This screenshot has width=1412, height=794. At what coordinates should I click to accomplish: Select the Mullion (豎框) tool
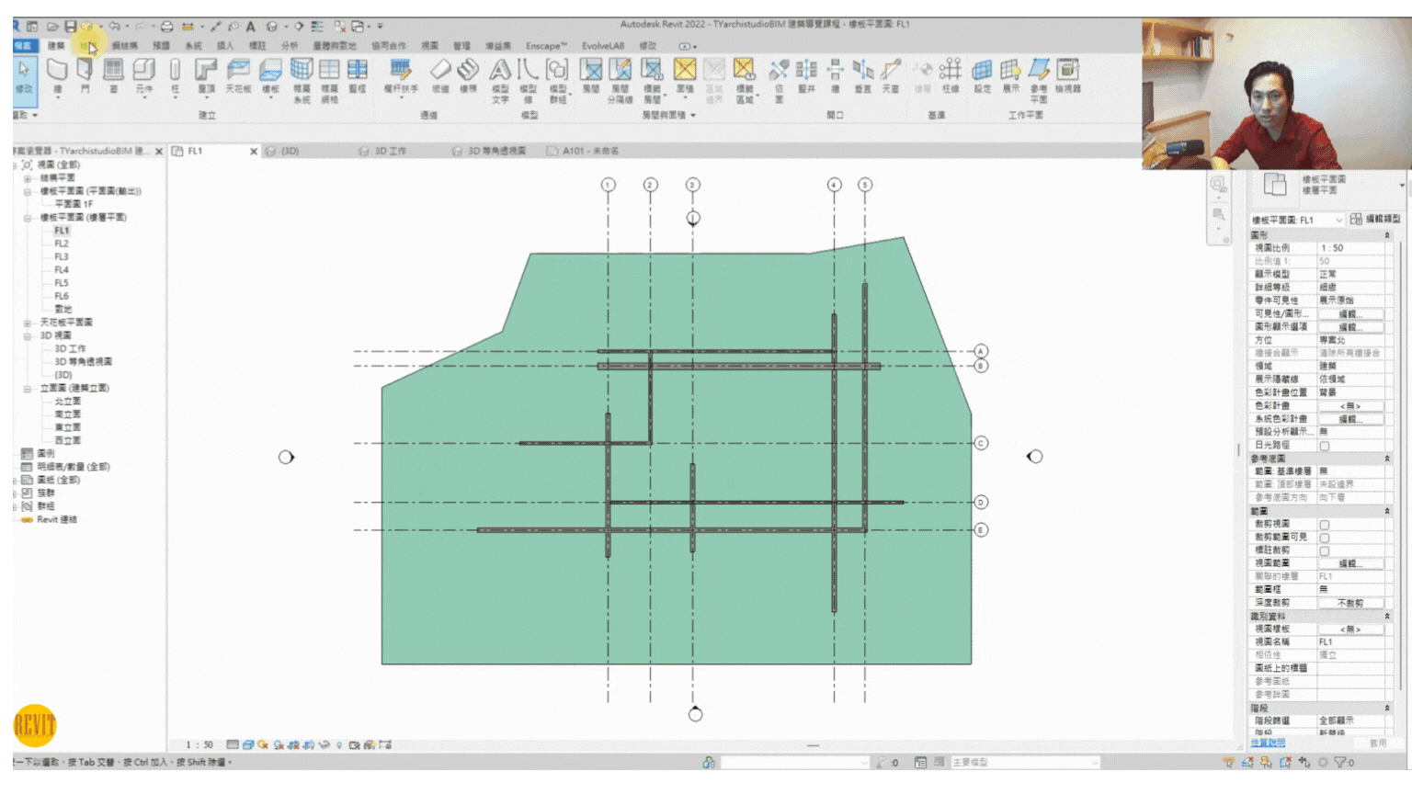coord(358,75)
